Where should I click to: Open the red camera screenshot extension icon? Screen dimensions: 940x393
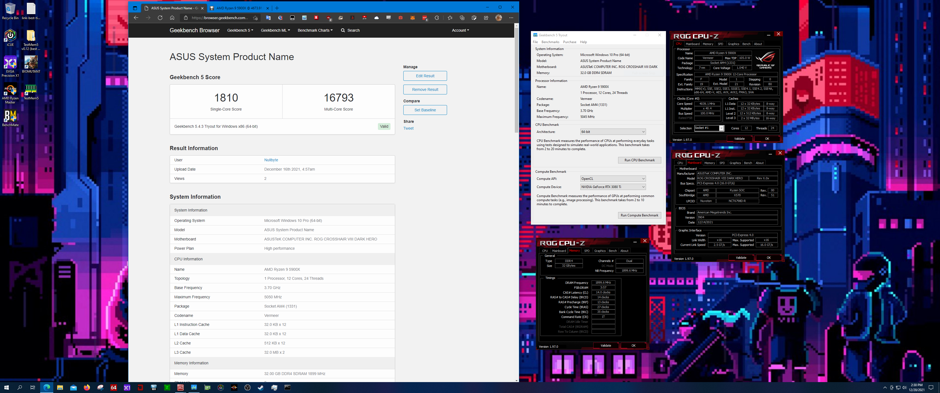[401, 18]
